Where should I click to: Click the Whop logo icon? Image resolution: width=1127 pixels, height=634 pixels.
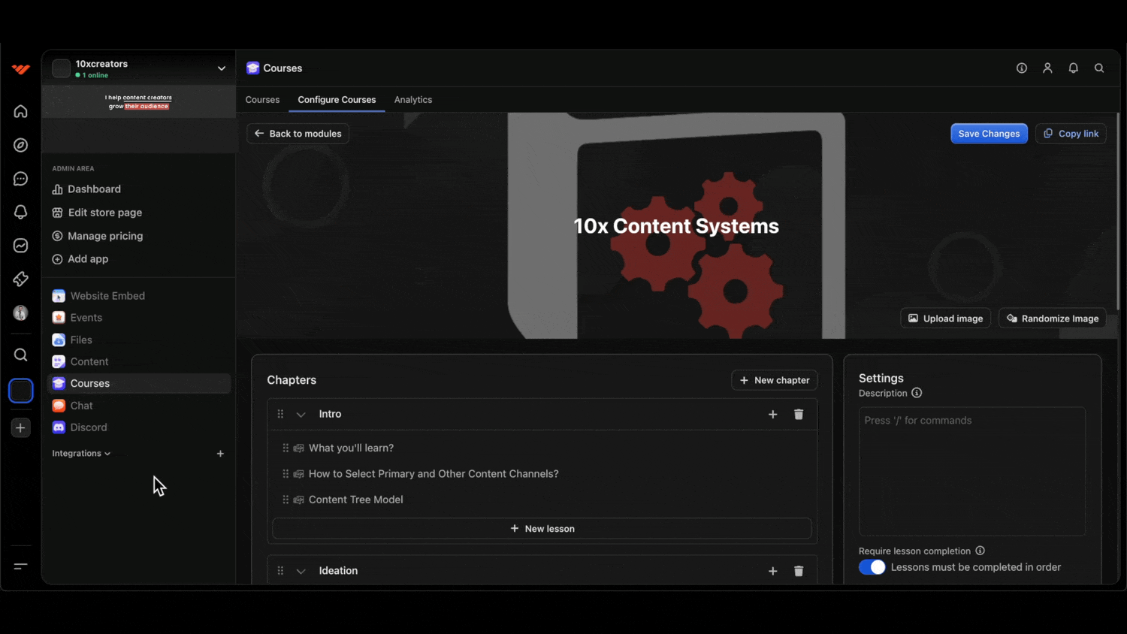21,69
